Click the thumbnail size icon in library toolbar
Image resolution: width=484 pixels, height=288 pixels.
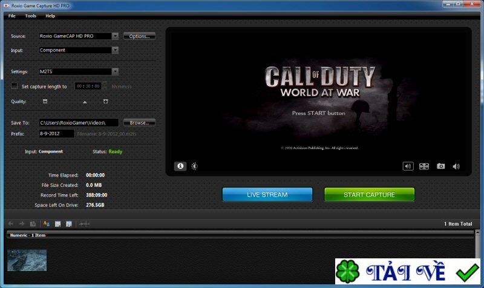point(84,224)
